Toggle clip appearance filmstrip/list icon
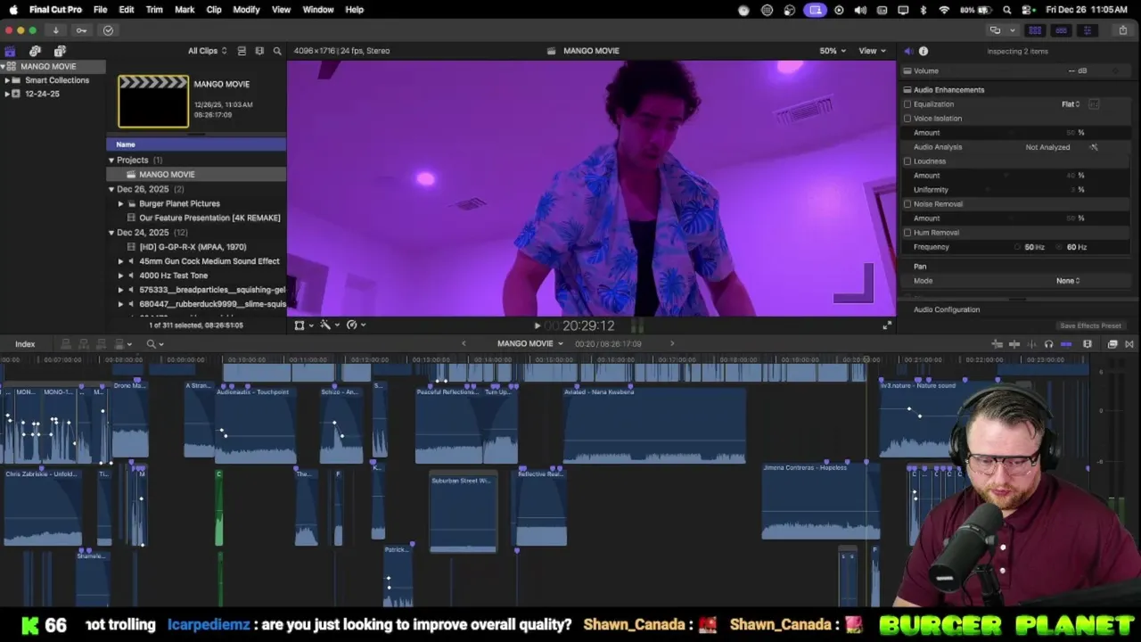 242,51
